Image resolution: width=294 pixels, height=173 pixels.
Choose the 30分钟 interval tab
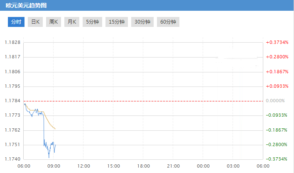pyautogui.click(x=142, y=22)
